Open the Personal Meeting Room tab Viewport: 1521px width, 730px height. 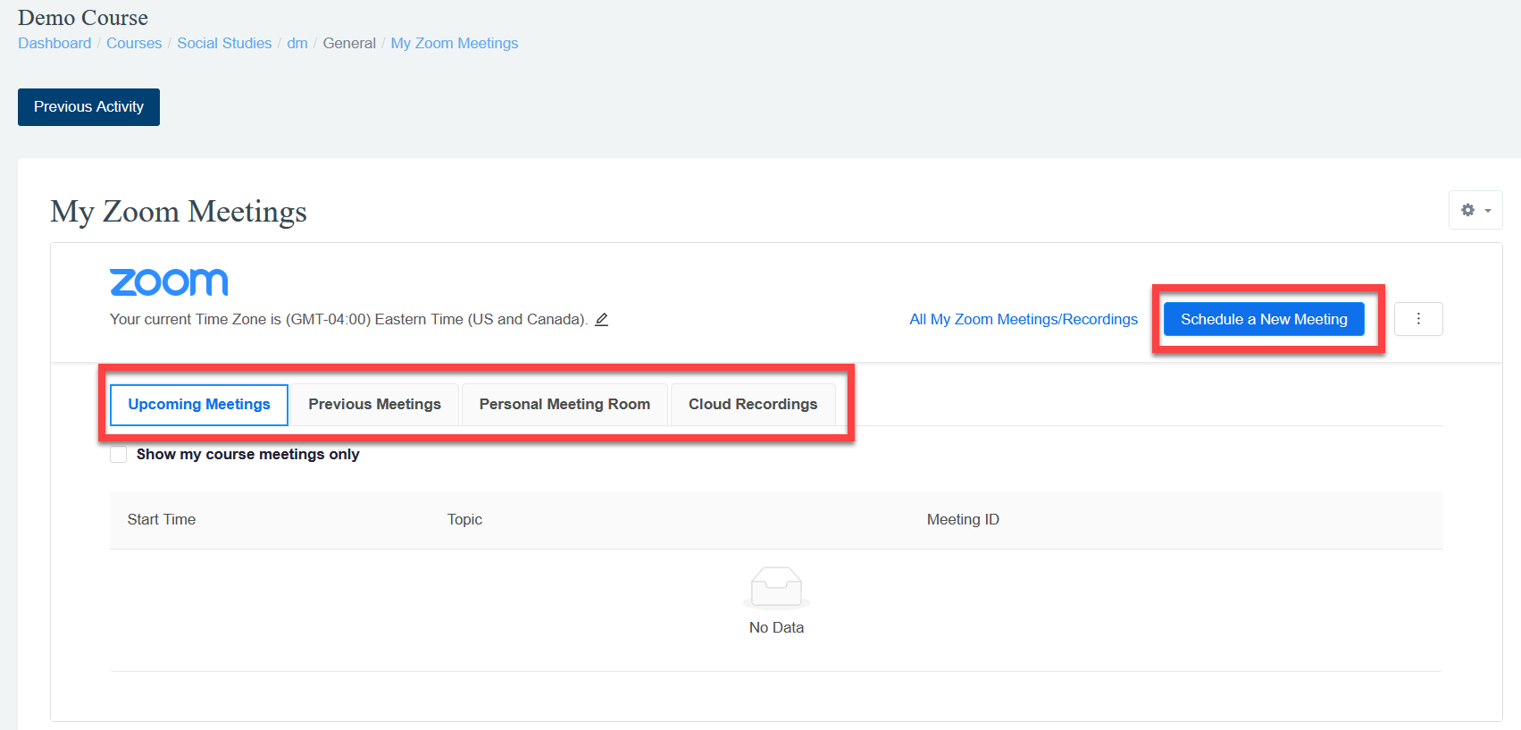click(564, 405)
